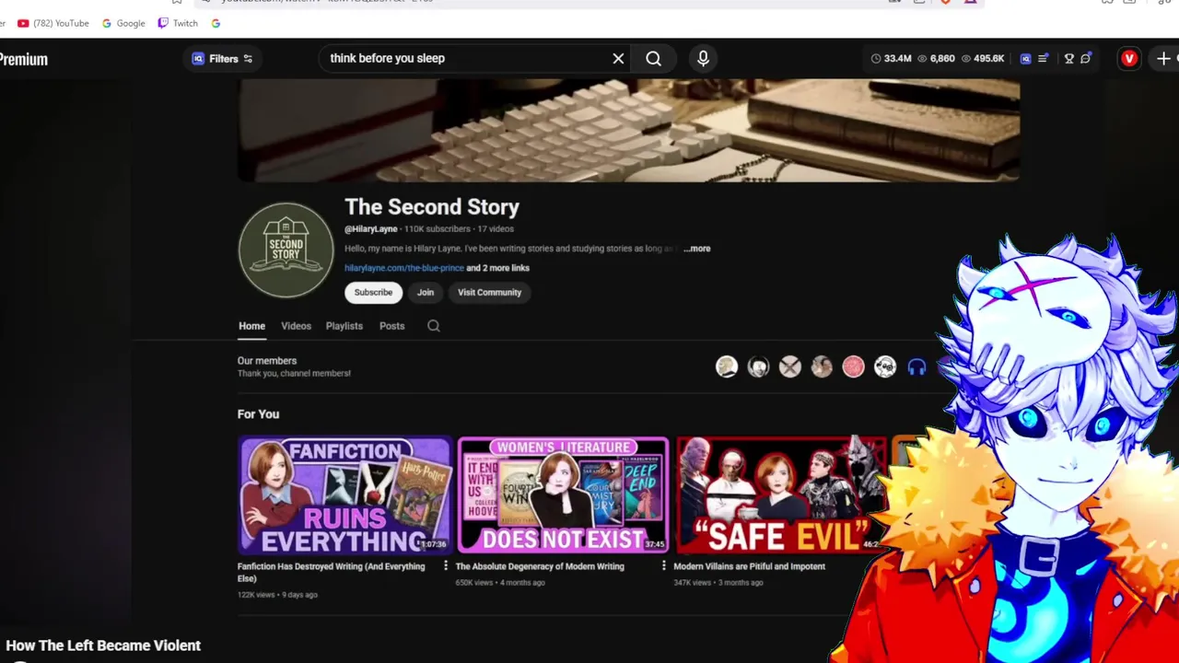Click the '110K subscribers' text

[x=437, y=229]
